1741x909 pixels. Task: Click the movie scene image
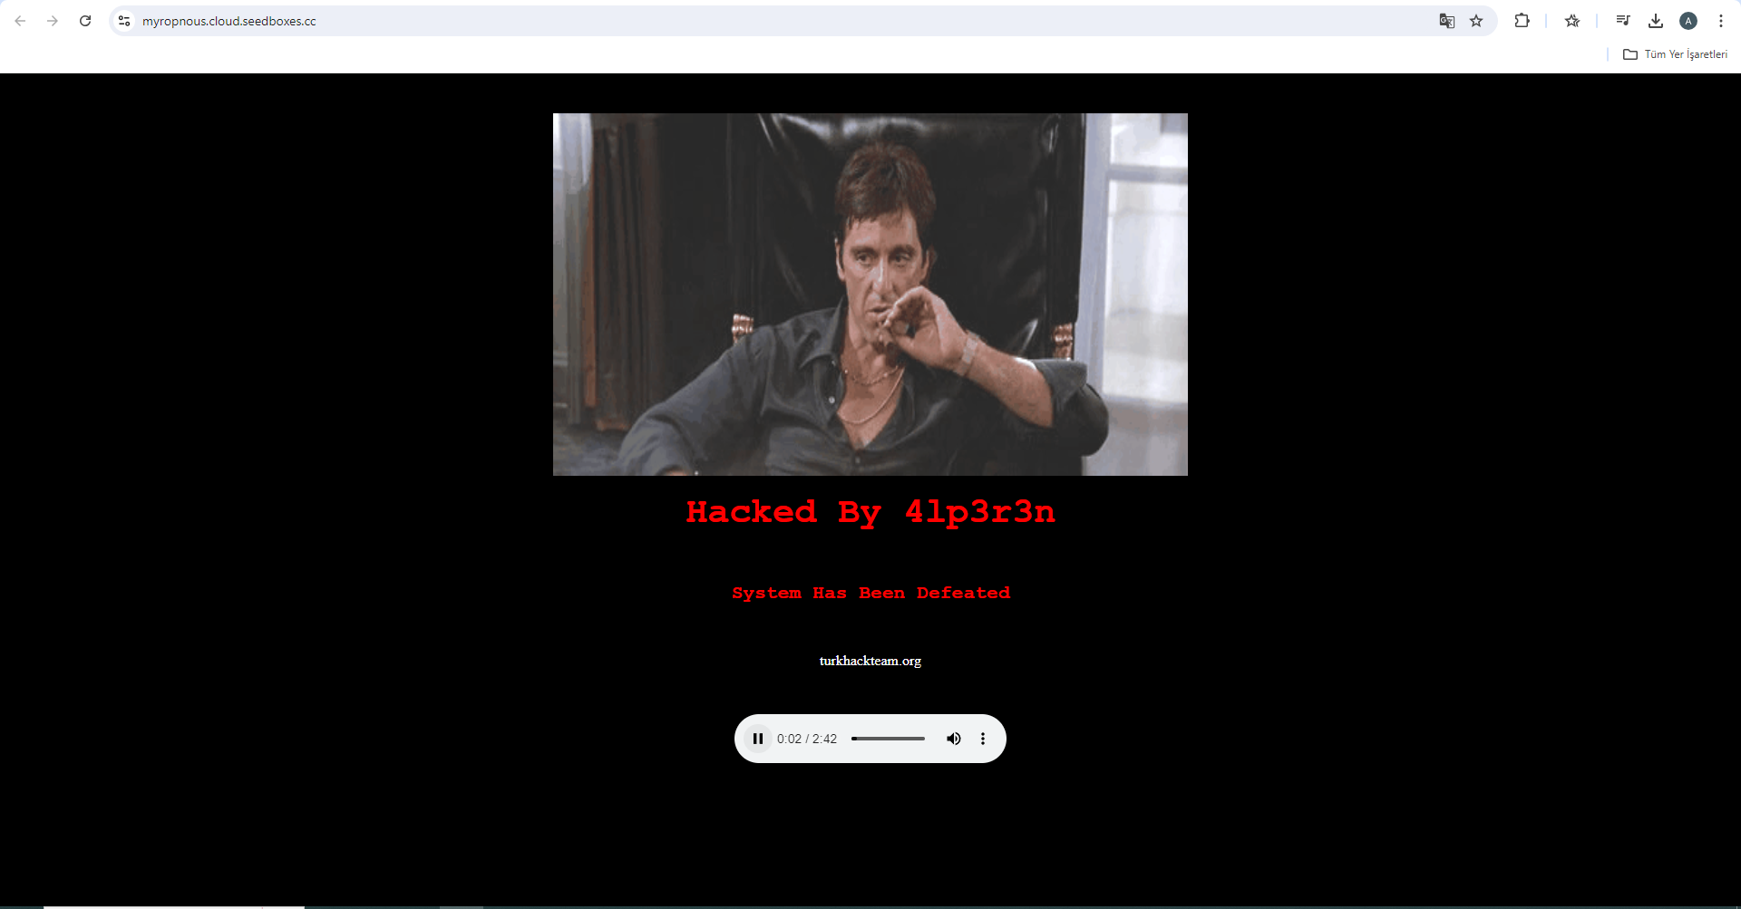(870, 295)
